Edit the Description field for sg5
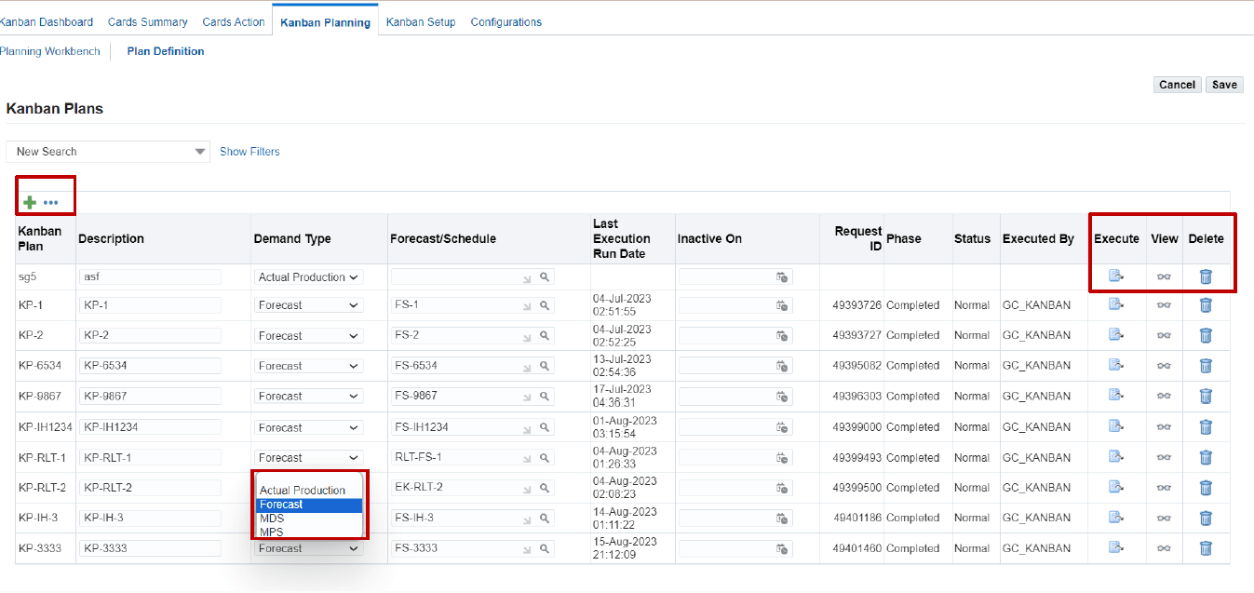The image size is (1254, 593). pyautogui.click(x=150, y=276)
